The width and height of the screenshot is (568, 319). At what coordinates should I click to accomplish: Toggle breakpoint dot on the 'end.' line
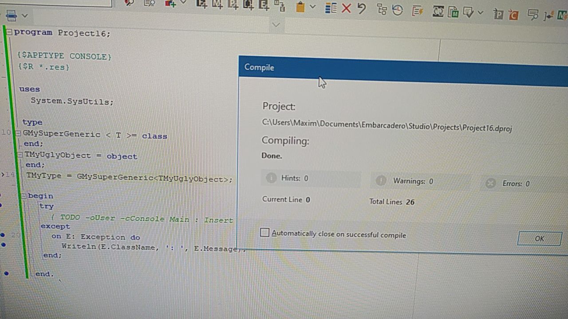click(6, 274)
